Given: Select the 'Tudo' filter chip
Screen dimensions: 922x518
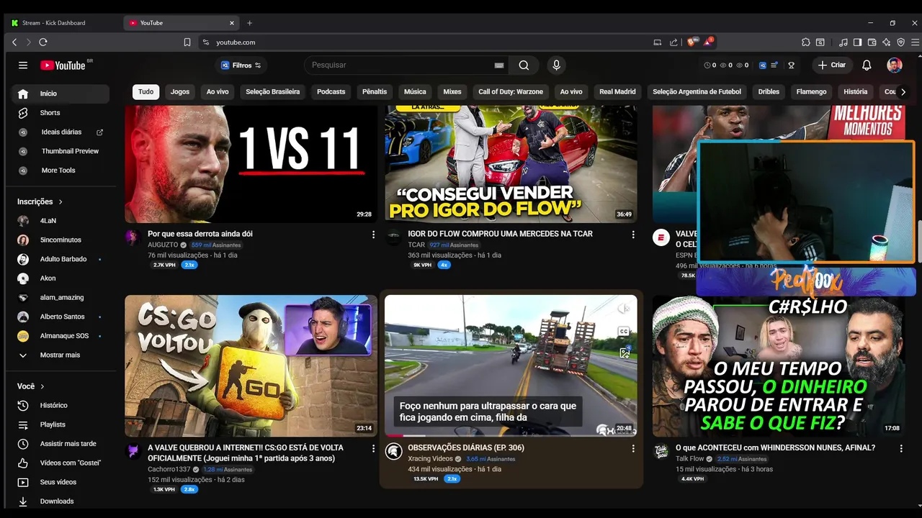Looking at the screenshot, I should pos(146,92).
